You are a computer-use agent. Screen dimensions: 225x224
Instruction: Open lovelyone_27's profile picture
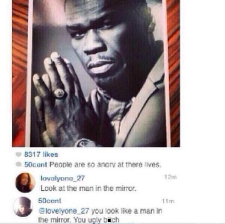25,183
